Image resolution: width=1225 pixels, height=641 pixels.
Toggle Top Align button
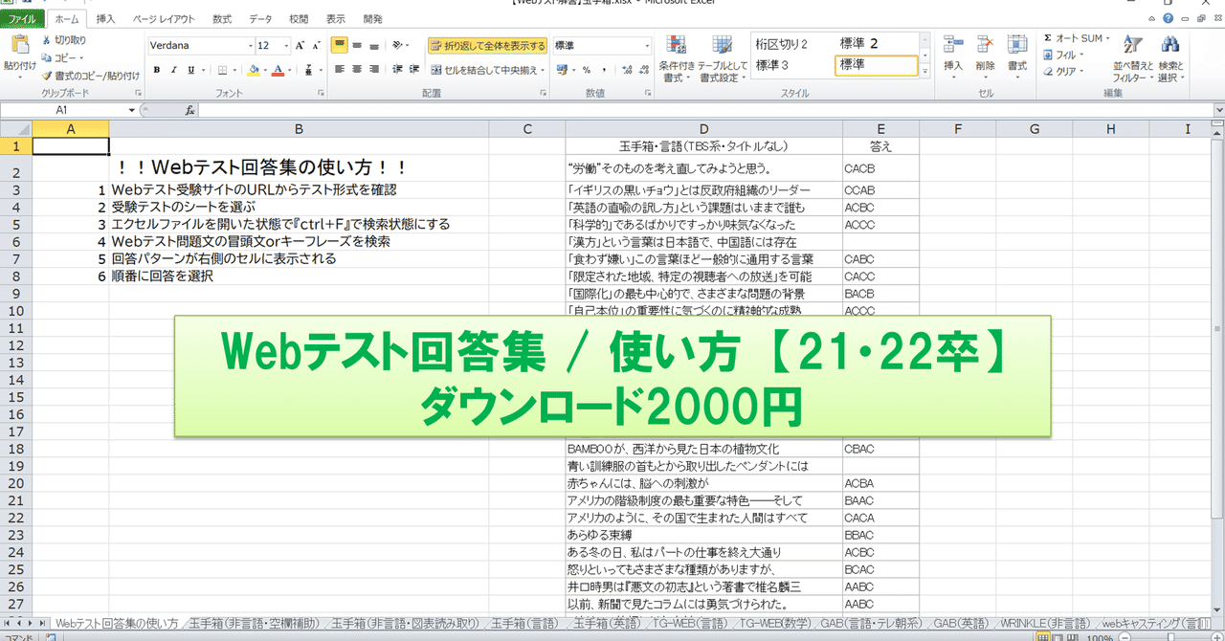[x=340, y=45]
